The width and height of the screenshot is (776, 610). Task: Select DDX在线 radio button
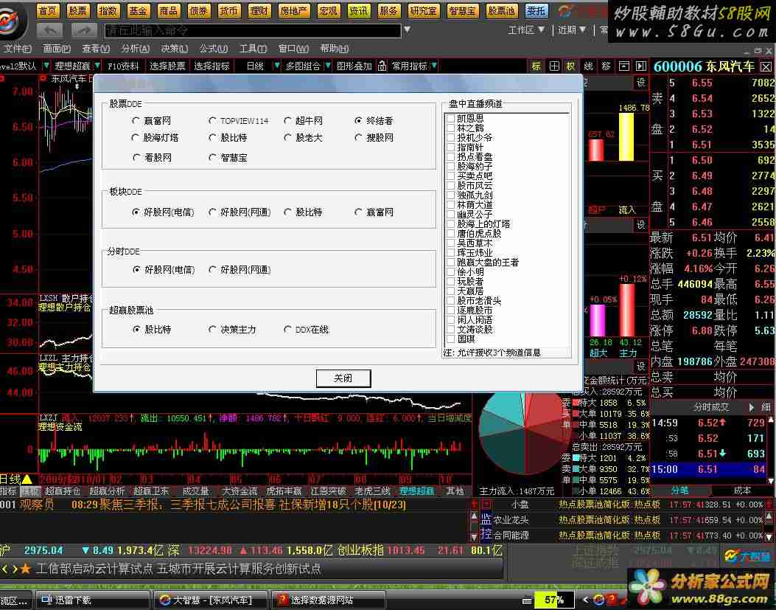click(x=287, y=329)
